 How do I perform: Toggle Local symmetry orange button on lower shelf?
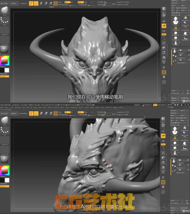[163, 144]
